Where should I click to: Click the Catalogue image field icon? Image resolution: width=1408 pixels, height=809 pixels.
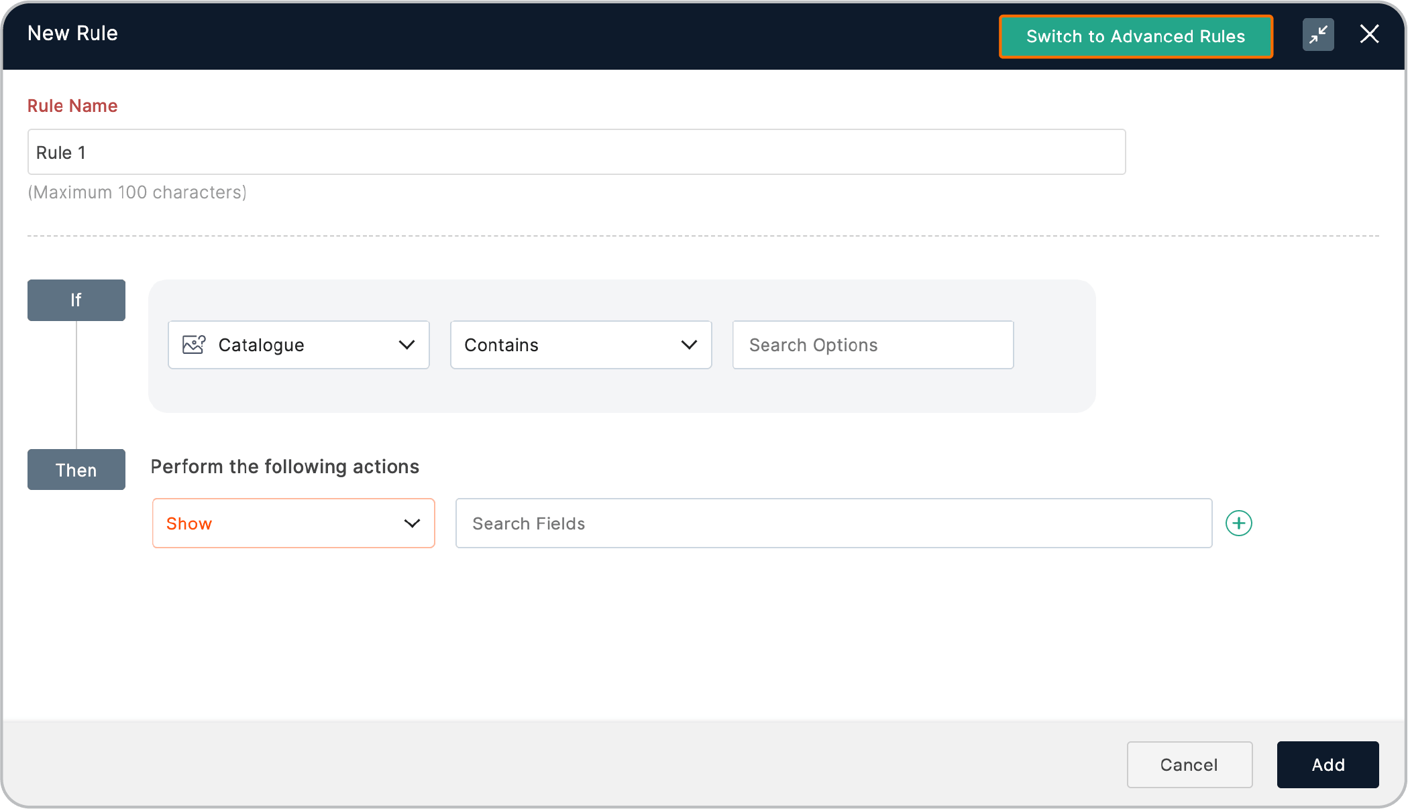coord(194,345)
